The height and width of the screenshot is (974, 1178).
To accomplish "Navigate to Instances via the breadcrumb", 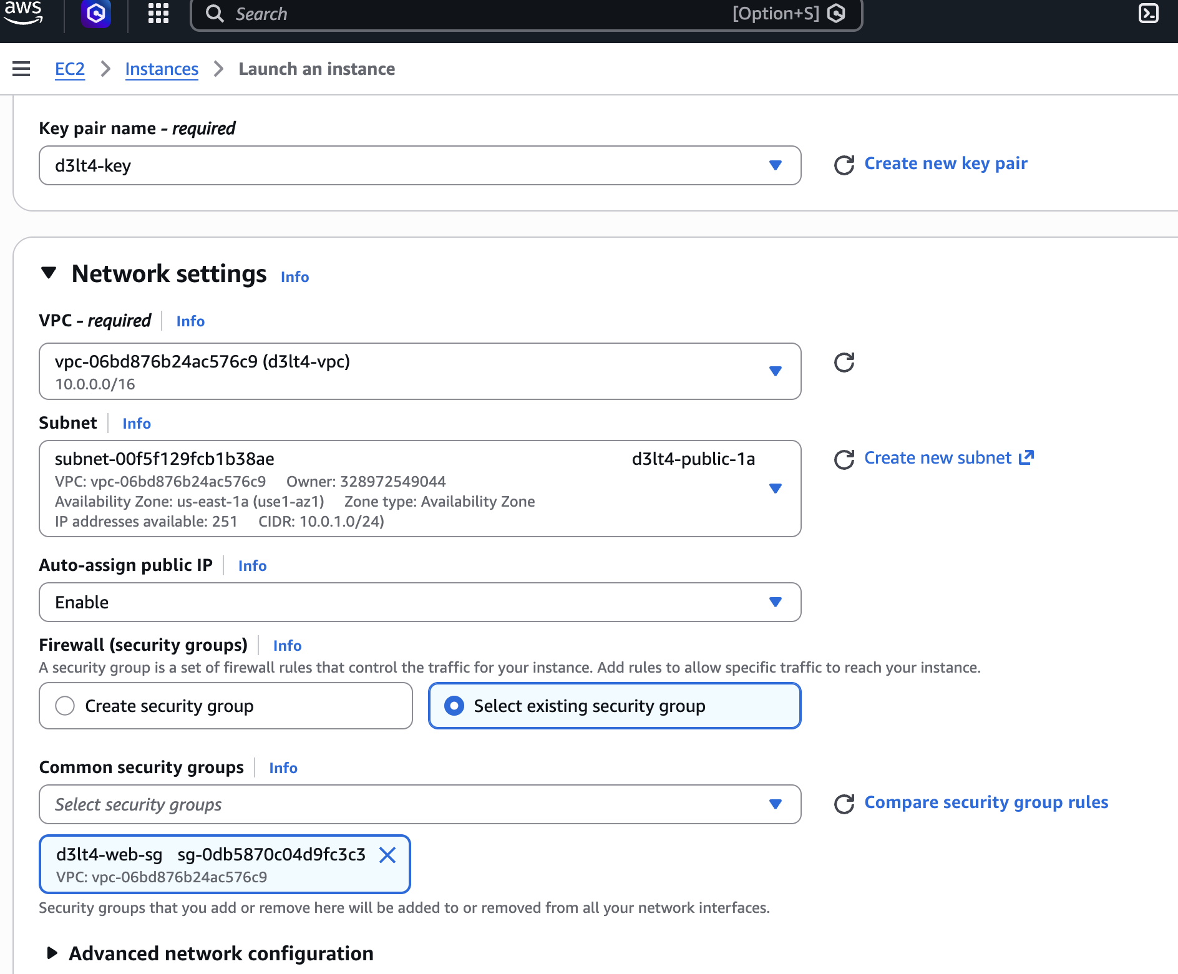I will tap(162, 69).
